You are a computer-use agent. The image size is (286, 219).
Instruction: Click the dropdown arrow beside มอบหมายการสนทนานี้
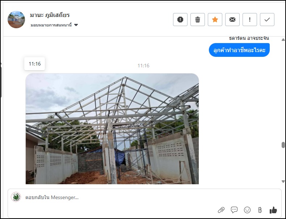76,25
